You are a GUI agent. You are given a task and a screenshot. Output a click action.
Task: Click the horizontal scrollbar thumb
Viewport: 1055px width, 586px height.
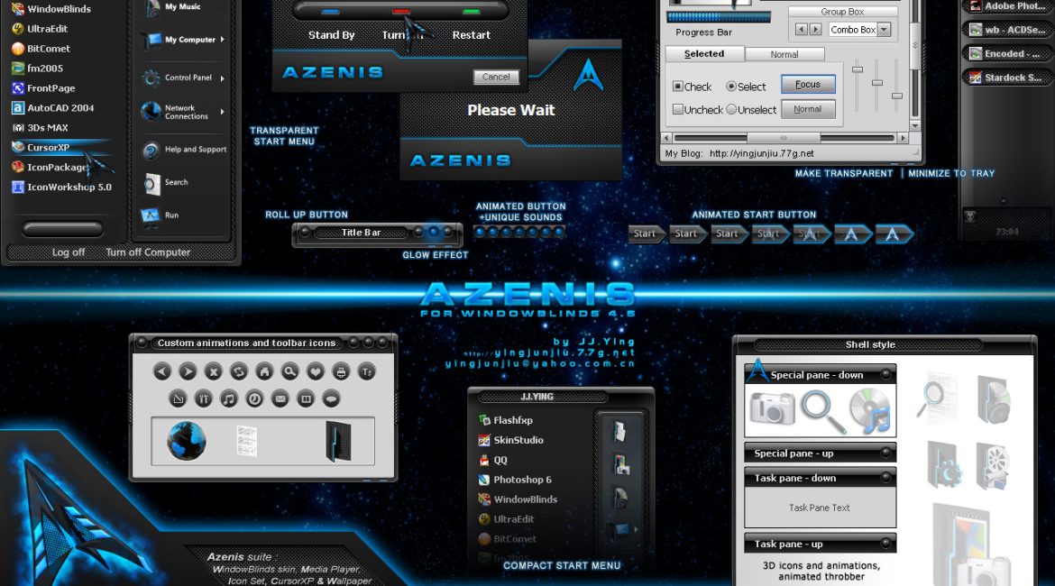point(784,138)
